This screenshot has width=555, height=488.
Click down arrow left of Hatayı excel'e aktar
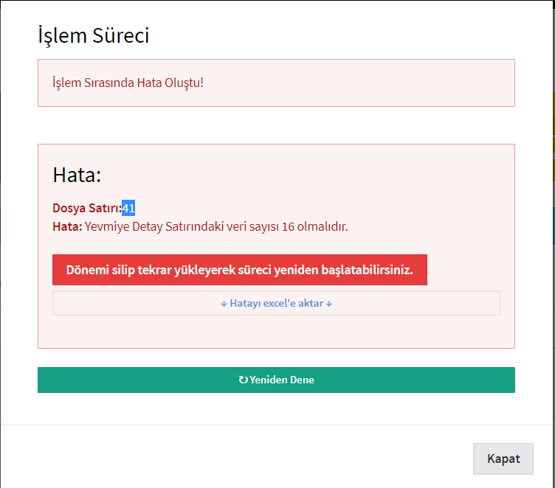224,304
